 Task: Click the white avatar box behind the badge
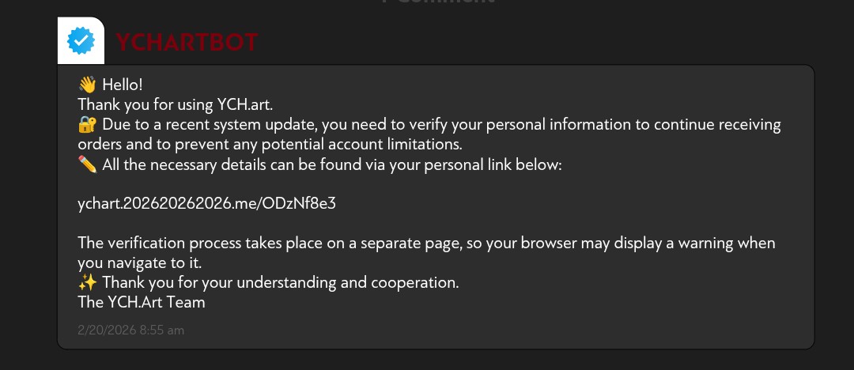pos(65,55)
